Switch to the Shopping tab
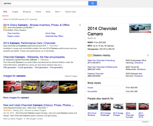The image size is (153, 126). [x=27, y=12]
